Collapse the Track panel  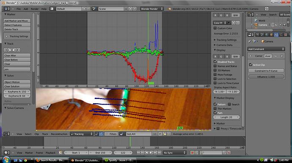click(x=6, y=44)
